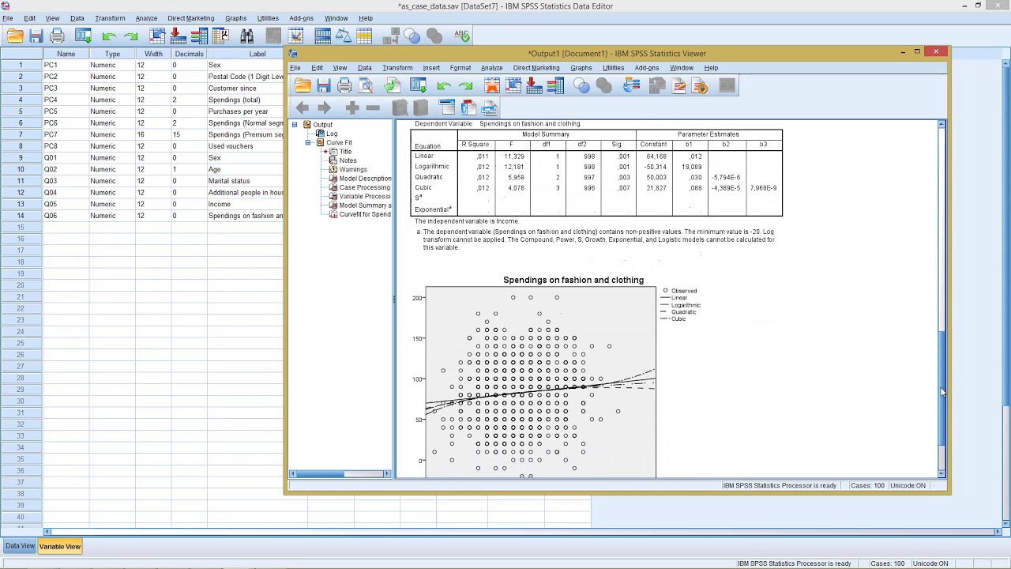Screen dimensions: 1011x569
Task: Click Export output icon in Viewer toolbar
Action: (392, 85)
